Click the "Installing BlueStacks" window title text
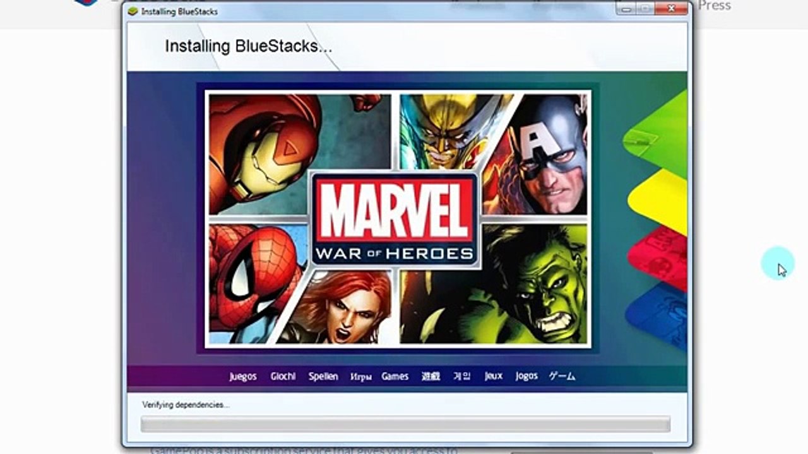808x454 pixels. click(179, 11)
